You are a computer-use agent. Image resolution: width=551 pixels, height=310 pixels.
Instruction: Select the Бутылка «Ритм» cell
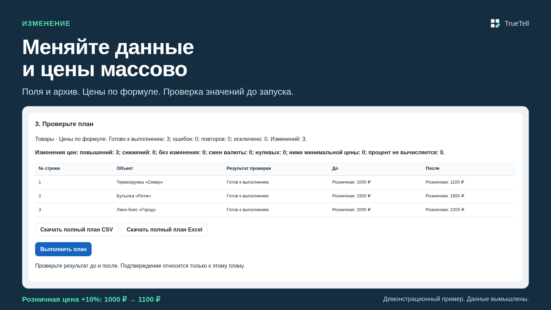pos(134,196)
